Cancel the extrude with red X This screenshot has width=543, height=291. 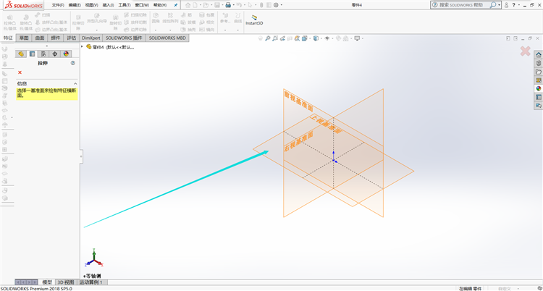pos(20,72)
